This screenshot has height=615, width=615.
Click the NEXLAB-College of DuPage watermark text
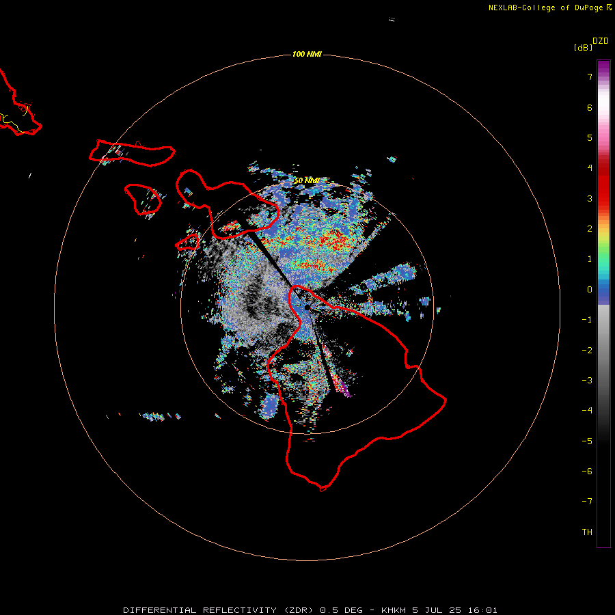click(550, 8)
